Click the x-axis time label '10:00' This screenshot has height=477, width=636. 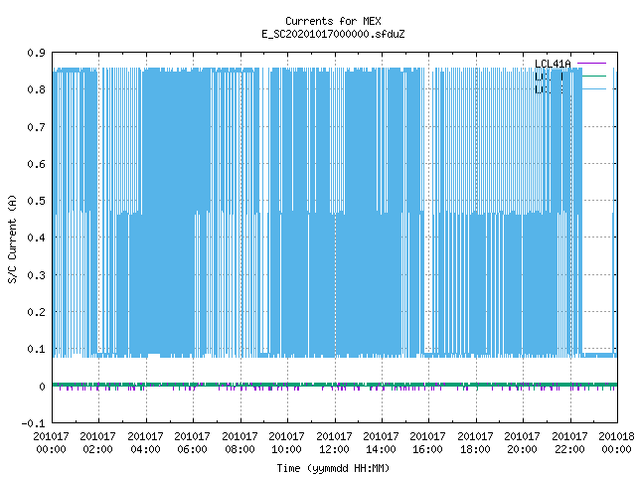click(x=286, y=449)
